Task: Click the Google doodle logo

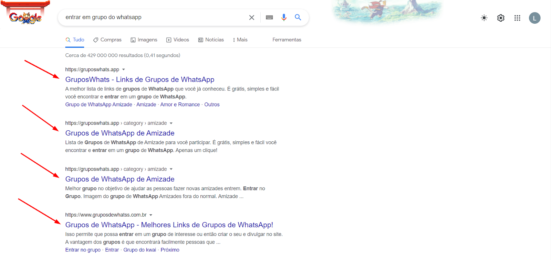Action: [x=25, y=13]
